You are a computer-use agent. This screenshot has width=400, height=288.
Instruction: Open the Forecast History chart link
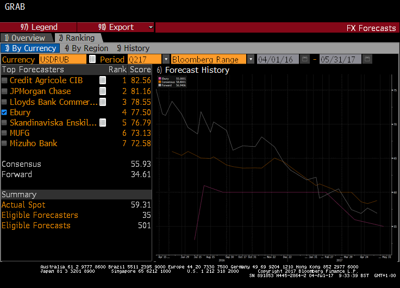pos(193,70)
